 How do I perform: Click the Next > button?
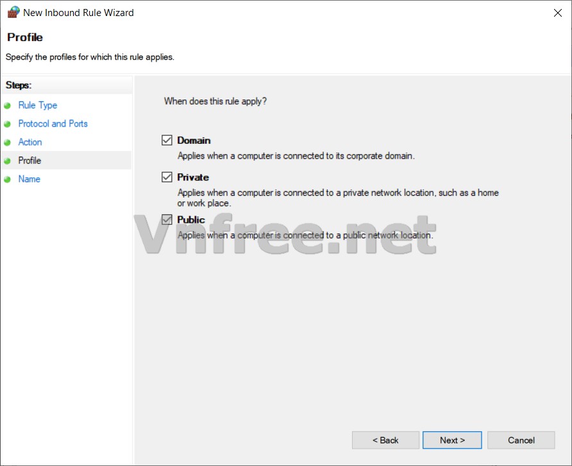pos(451,440)
